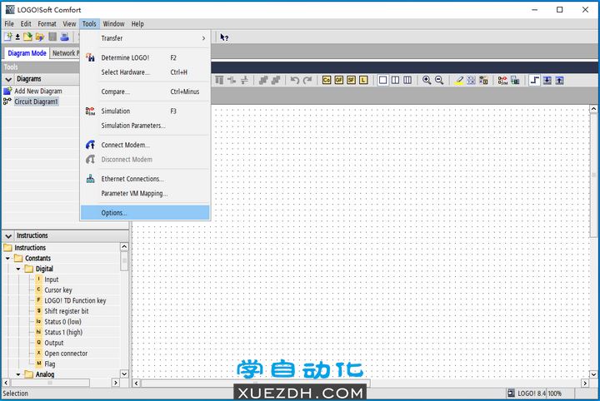Choose Options... in Tools menu

145,213
